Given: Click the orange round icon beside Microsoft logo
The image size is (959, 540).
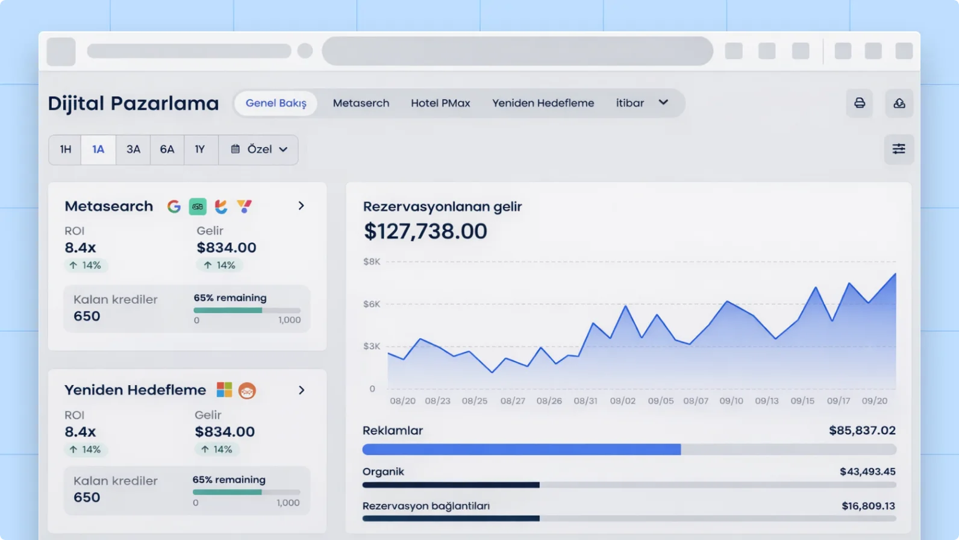Looking at the screenshot, I should click(x=247, y=391).
